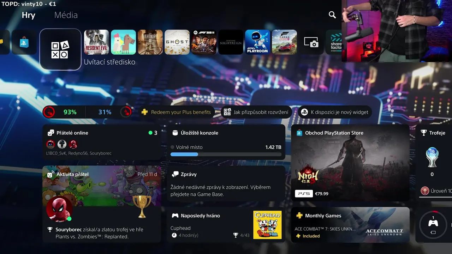
Task: Open the Nioh 3 store artwork
Action: (x=350, y=163)
